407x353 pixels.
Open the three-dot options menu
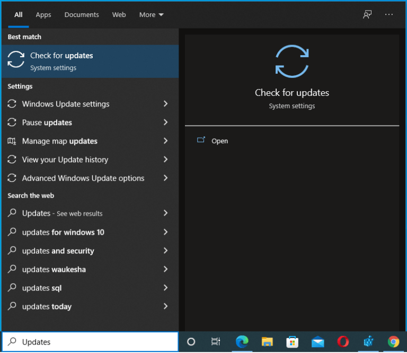(389, 15)
